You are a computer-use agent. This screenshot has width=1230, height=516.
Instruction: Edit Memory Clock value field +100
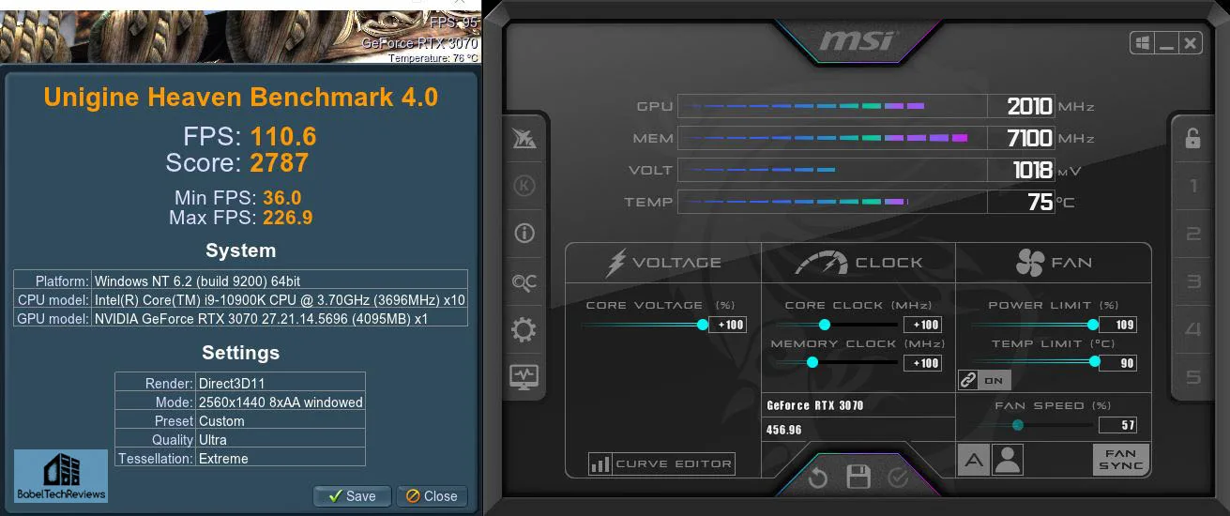922,363
